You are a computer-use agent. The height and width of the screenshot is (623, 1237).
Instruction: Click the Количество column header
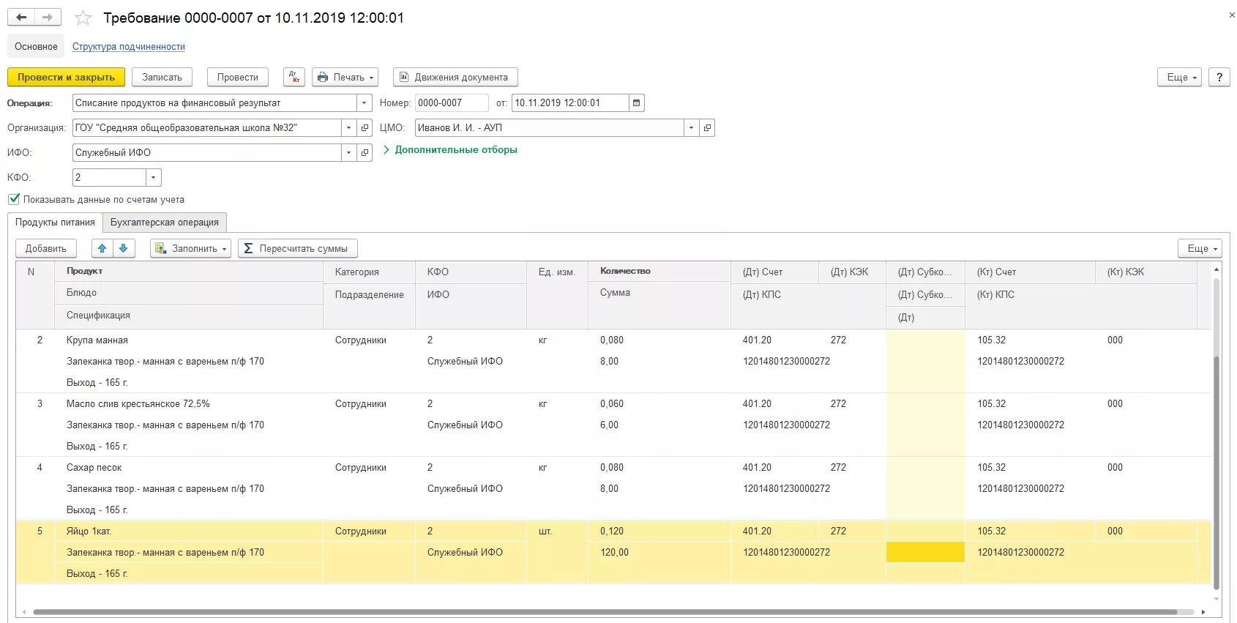[659, 272]
